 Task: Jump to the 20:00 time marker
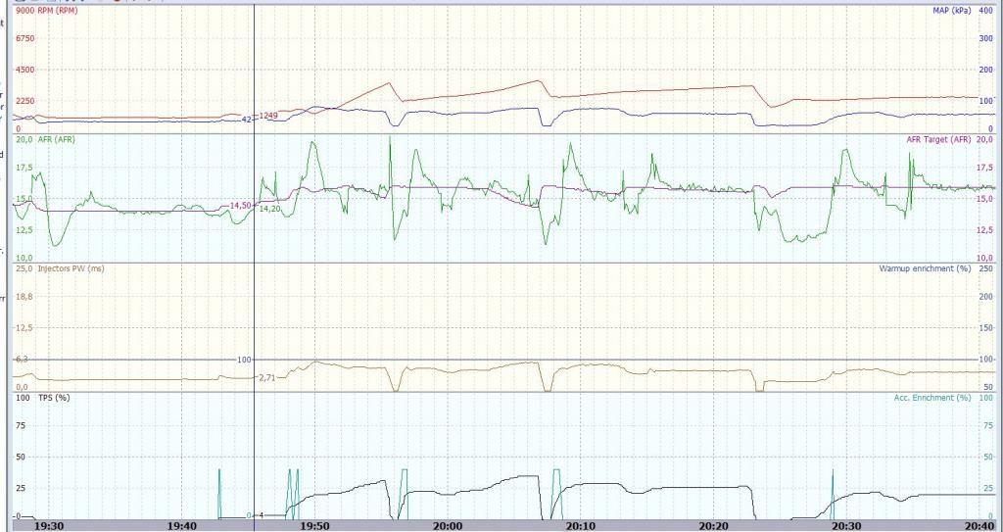coord(449,525)
